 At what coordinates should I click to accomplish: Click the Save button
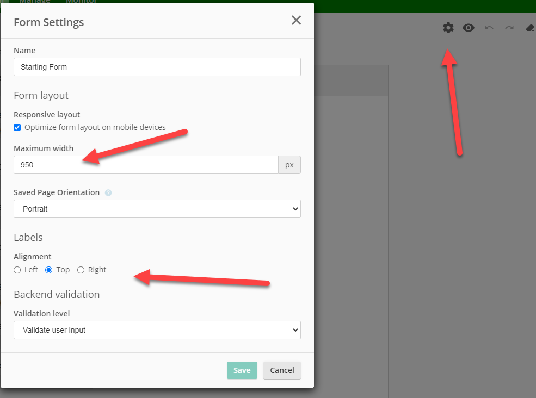click(242, 370)
